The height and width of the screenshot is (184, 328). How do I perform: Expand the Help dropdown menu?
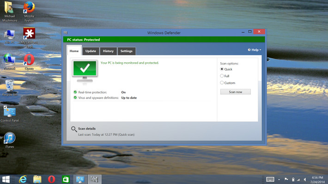point(255,50)
